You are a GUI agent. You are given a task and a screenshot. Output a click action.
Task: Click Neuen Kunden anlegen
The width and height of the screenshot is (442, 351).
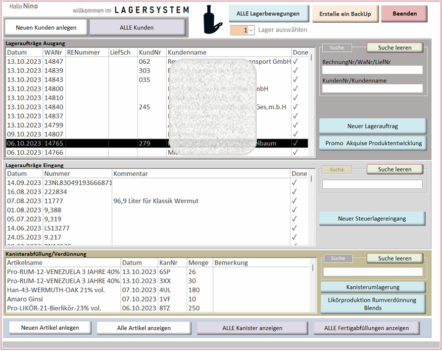[x=46, y=28]
